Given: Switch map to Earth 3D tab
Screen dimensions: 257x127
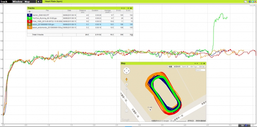Looking at the screenshot, I should (185, 67).
